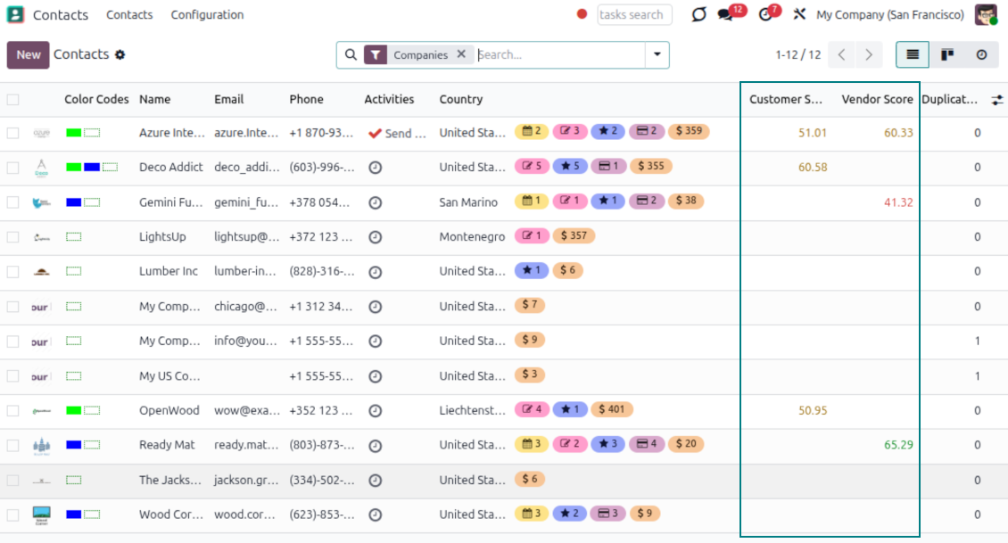Select the Azure Interior row checkbox
Image resolution: width=1008 pixels, height=543 pixels.
click(x=13, y=133)
